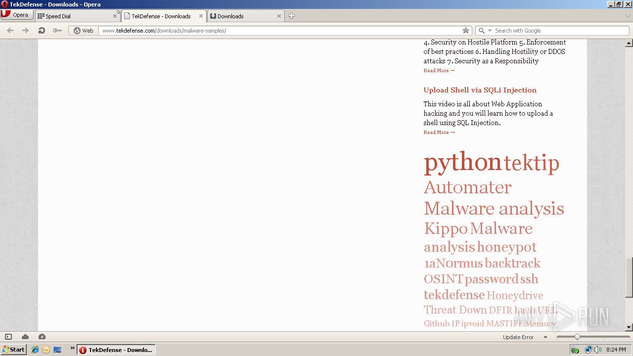Screen dimensions: 633x356
Task: Select the Github tag
Action: pyautogui.click(x=437, y=324)
